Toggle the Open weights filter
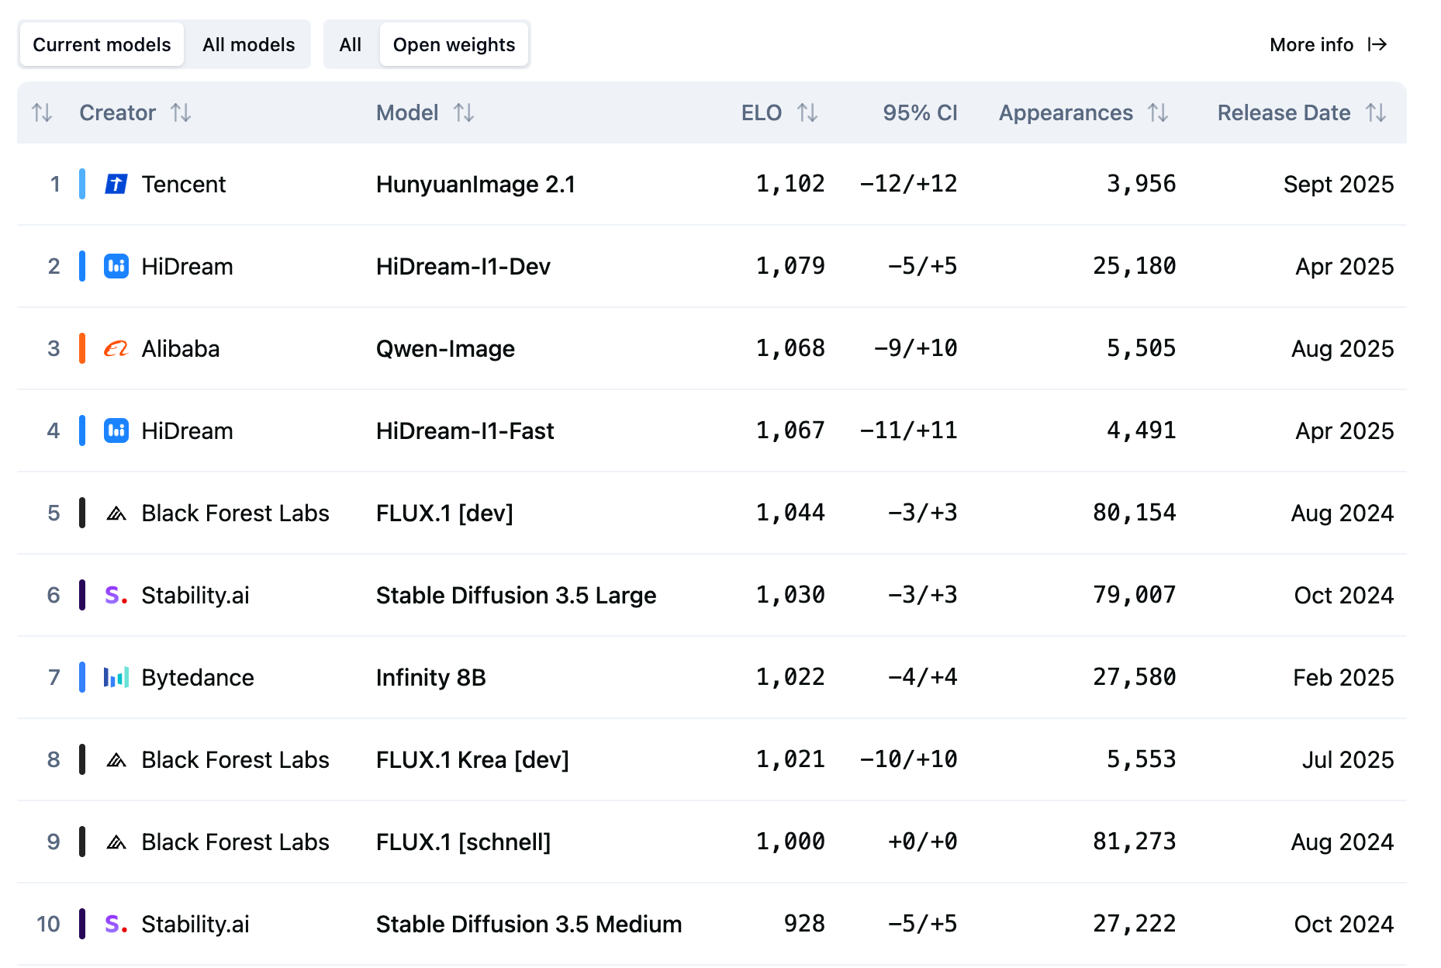The height and width of the screenshot is (968, 1441). (454, 45)
